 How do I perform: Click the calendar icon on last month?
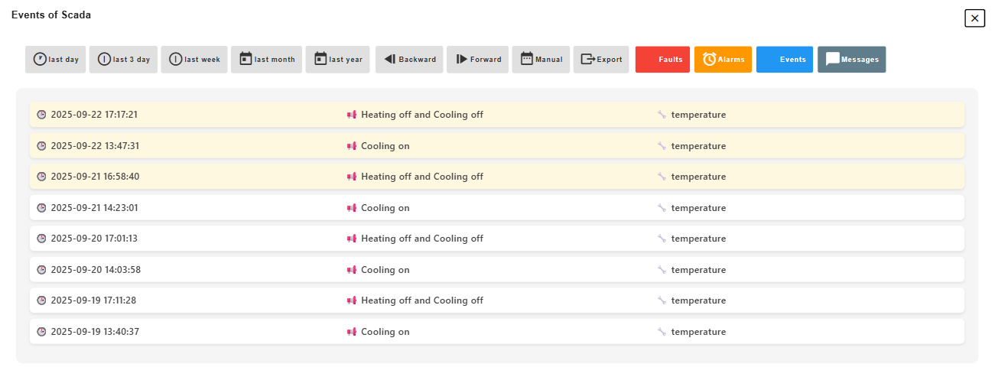tap(245, 59)
